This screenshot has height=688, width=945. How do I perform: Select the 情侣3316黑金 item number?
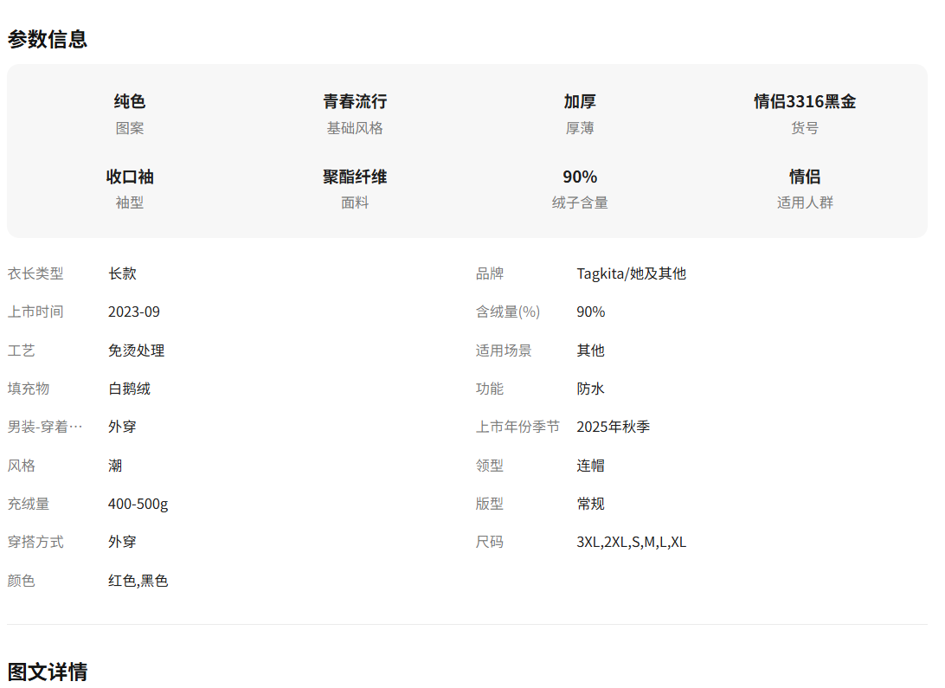point(805,101)
